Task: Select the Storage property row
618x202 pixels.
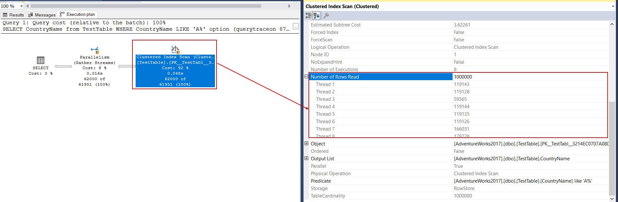Action: pos(459,188)
